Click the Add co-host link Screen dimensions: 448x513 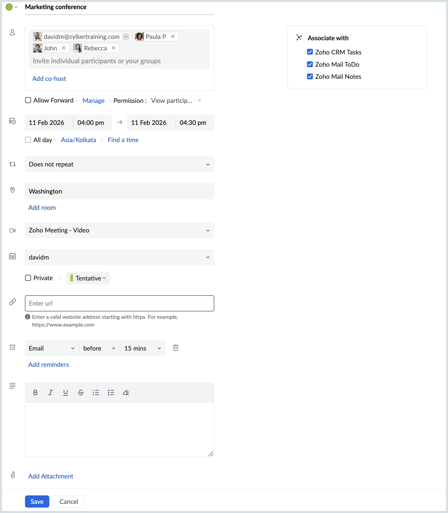(49, 79)
